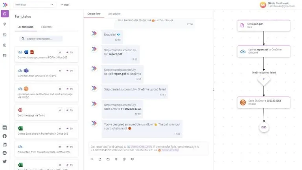
Task: Click the panel divider handle beside chat
Action: tap(213, 90)
